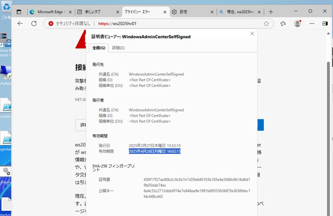The width and height of the screenshot is (333, 216).
Task: Click the issuer 組織単位 (OU) value
Action: click(x=150, y=121)
